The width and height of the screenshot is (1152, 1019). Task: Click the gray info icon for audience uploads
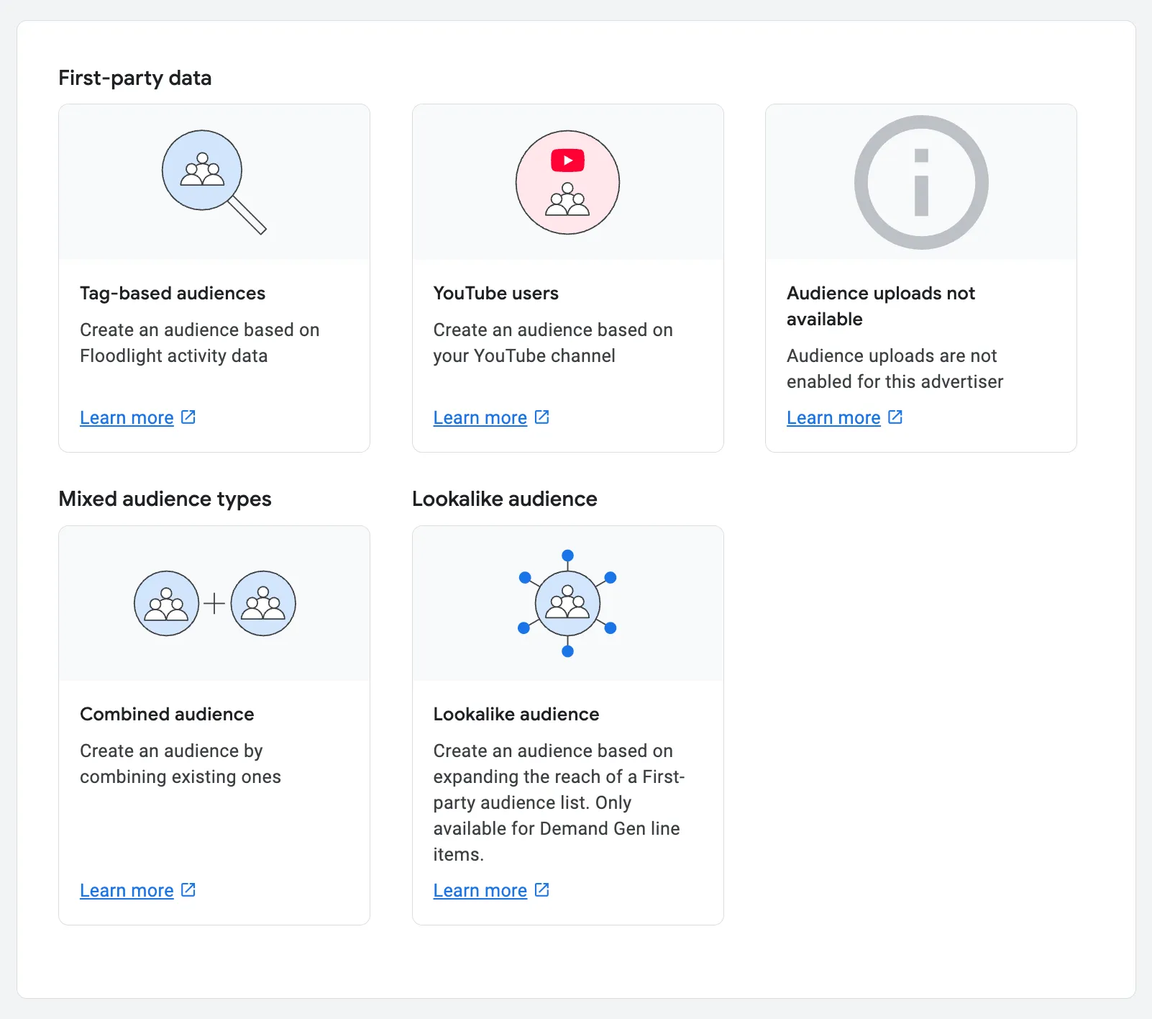point(921,182)
